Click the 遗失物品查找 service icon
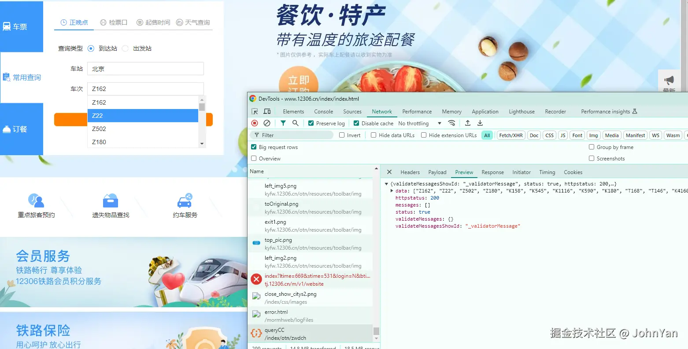The image size is (688, 349). pos(111,200)
